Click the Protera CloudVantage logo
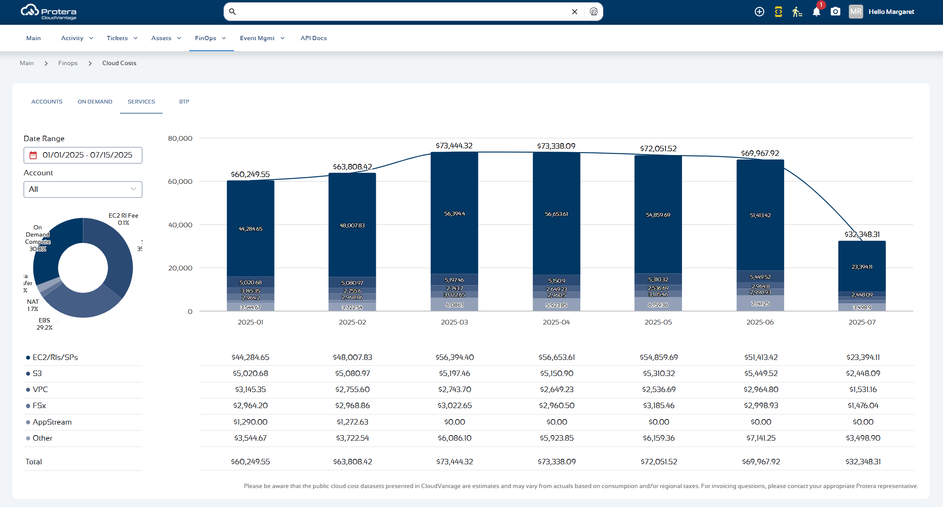The image size is (943, 507). coord(49,12)
